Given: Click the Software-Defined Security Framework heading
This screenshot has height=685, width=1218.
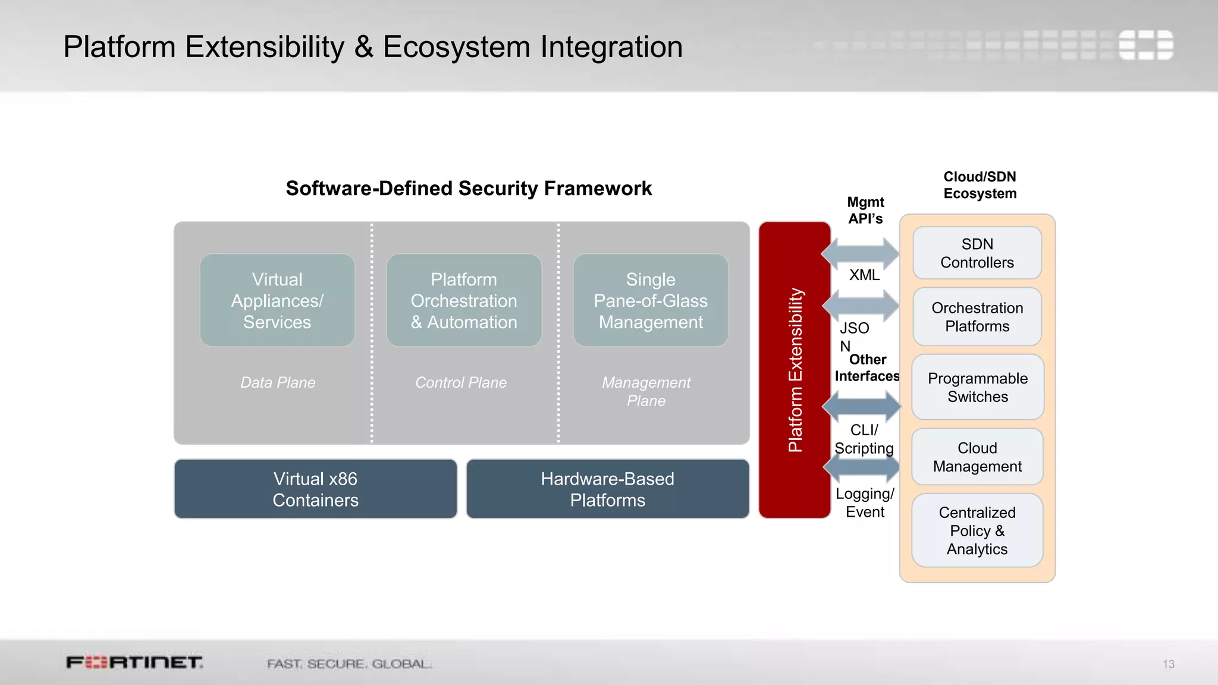Looking at the screenshot, I should tap(469, 188).
